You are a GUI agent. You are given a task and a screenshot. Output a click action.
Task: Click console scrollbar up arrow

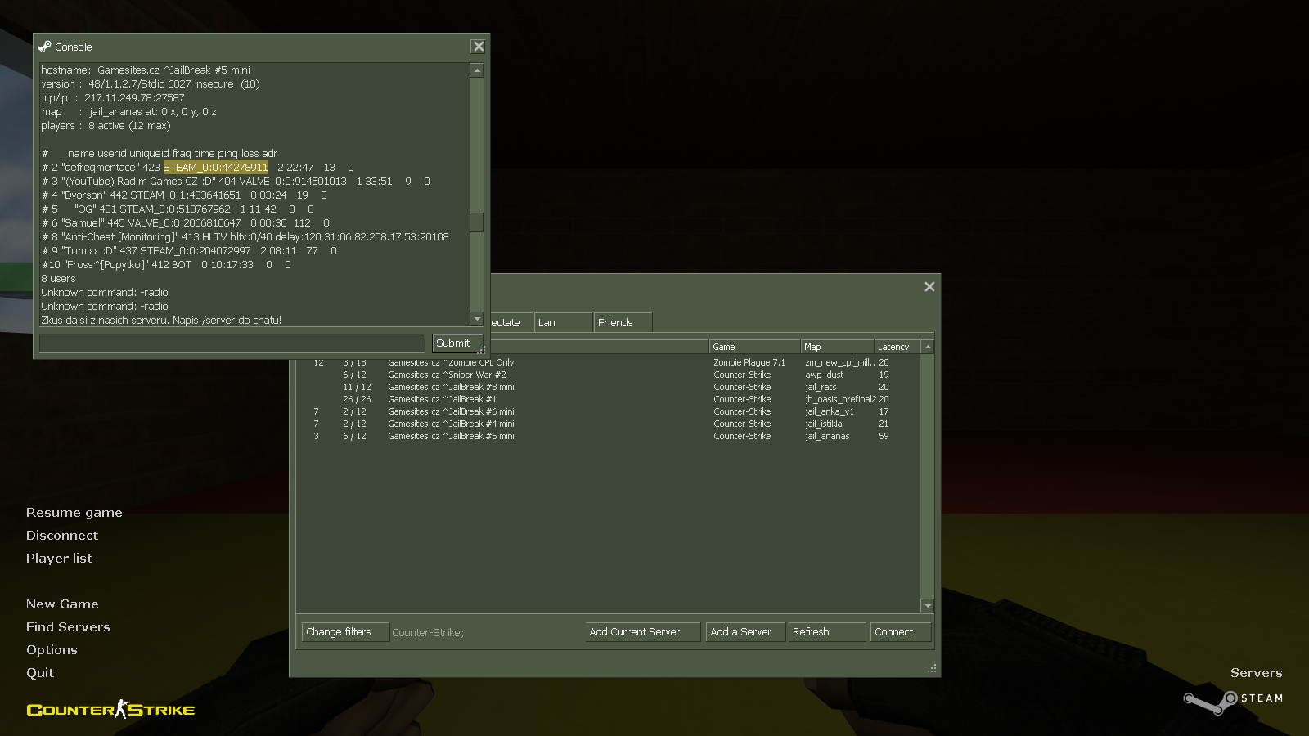click(x=477, y=71)
